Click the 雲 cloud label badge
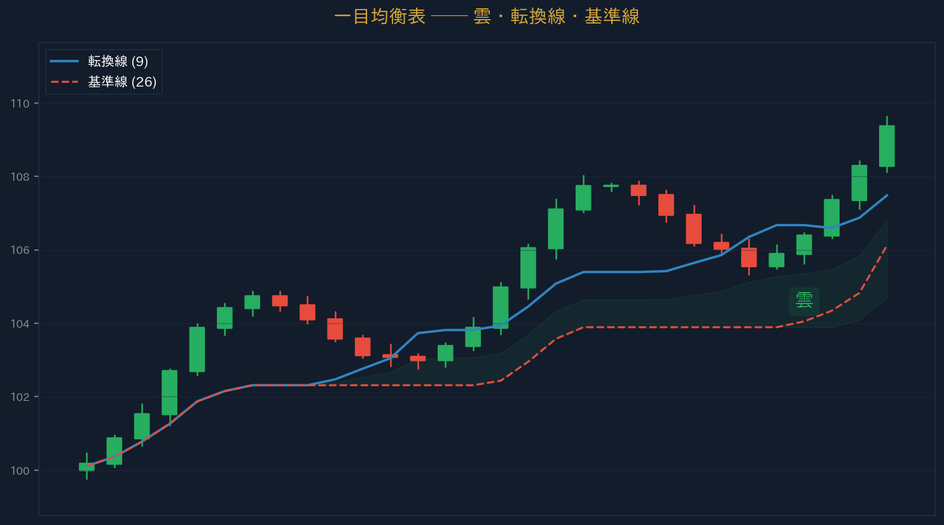 click(x=804, y=300)
